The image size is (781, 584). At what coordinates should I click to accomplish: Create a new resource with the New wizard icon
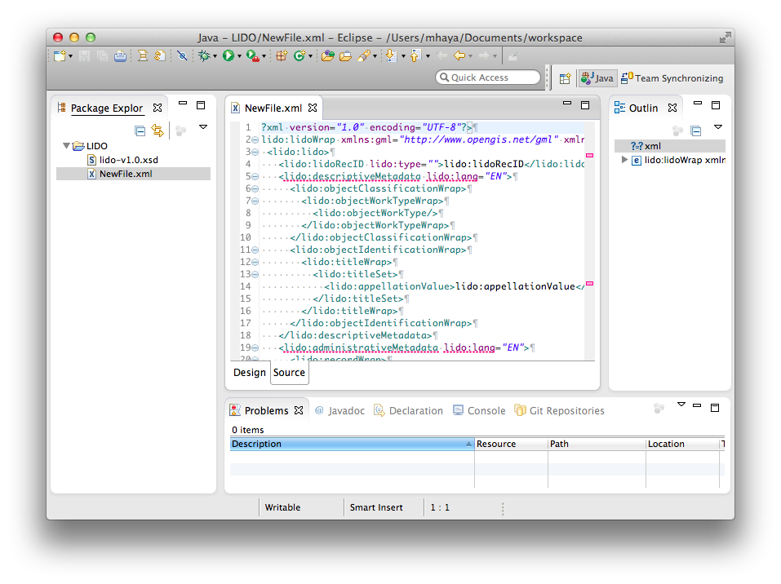coord(58,55)
